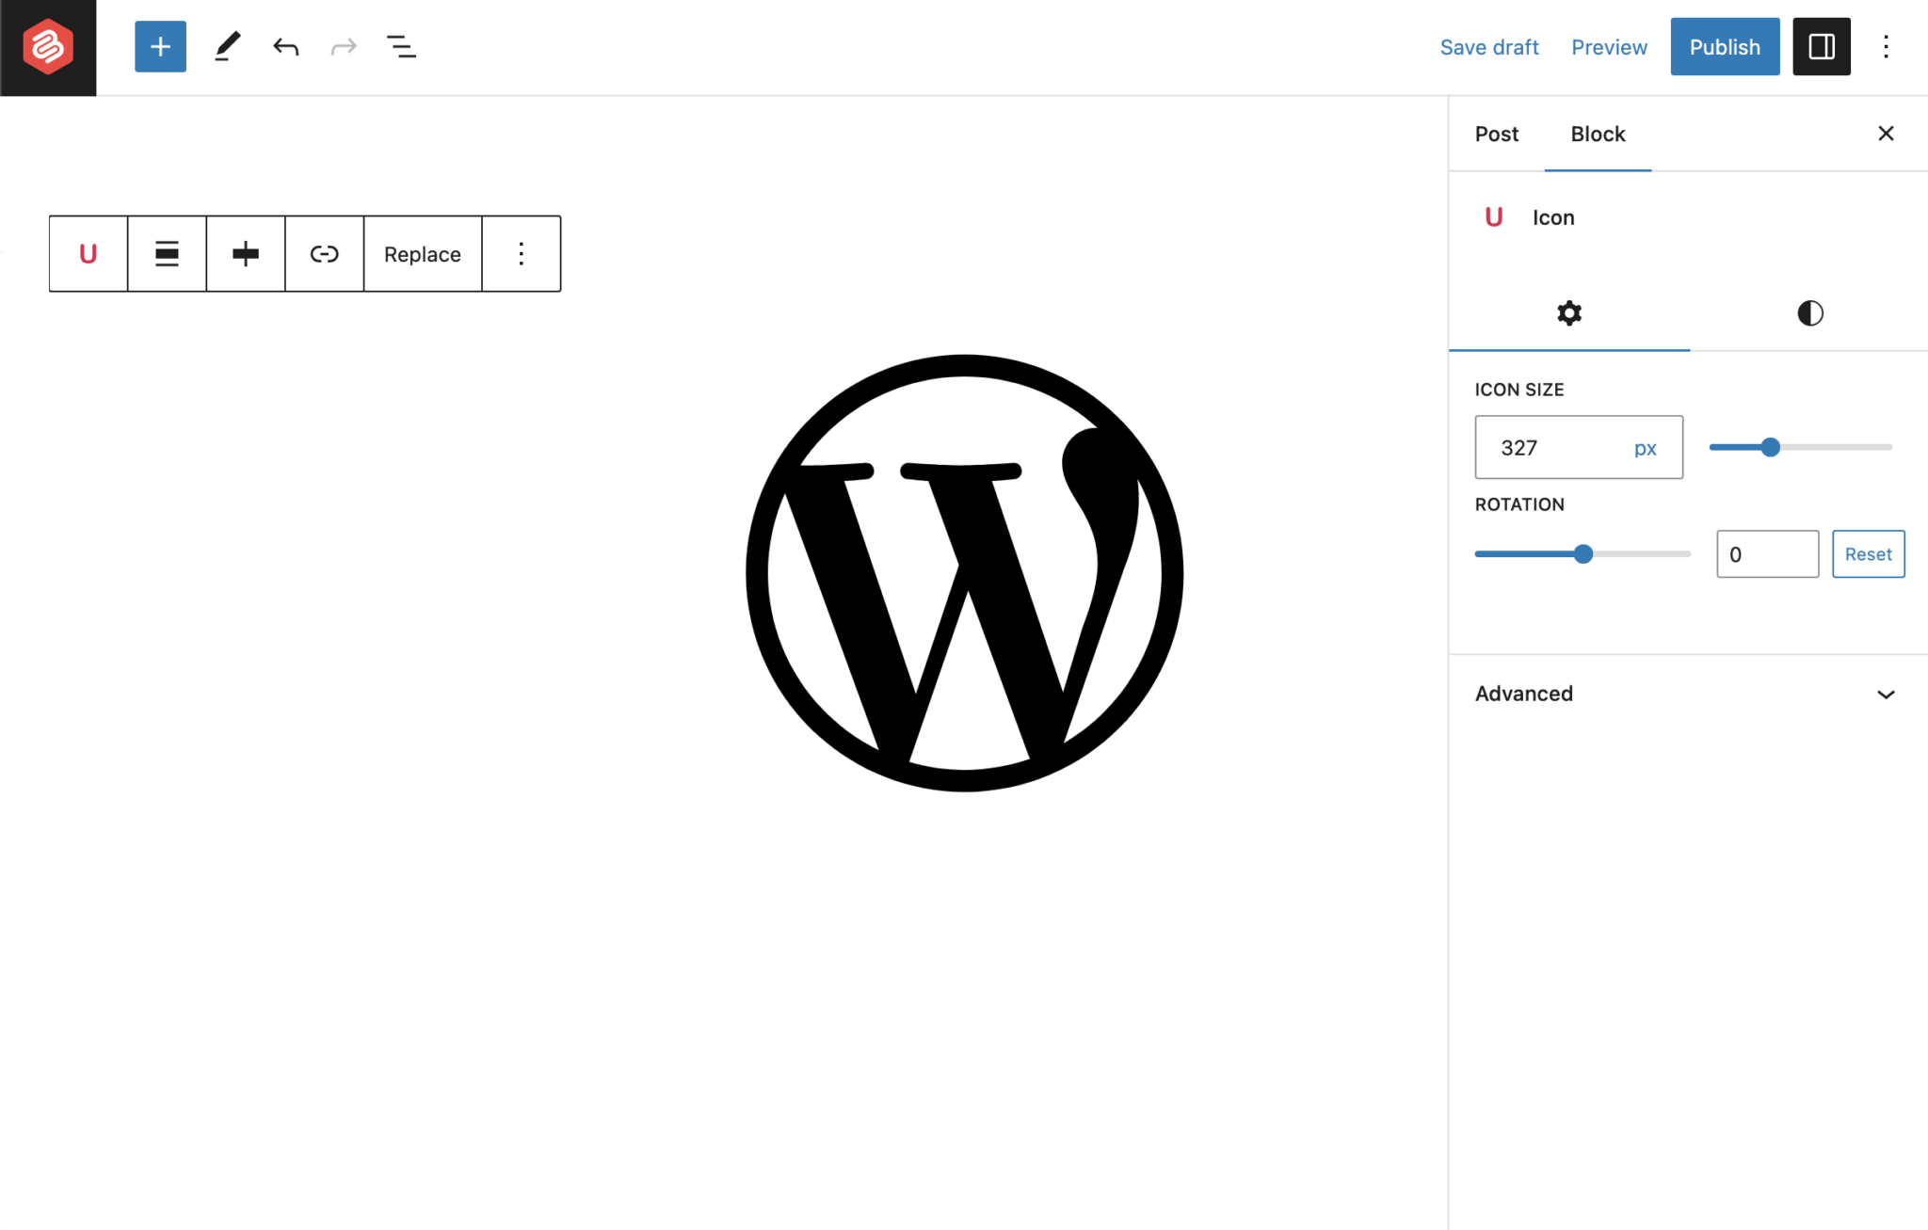Switch to the Post tab
The height and width of the screenshot is (1230, 1928).
tap(1497, 134)
